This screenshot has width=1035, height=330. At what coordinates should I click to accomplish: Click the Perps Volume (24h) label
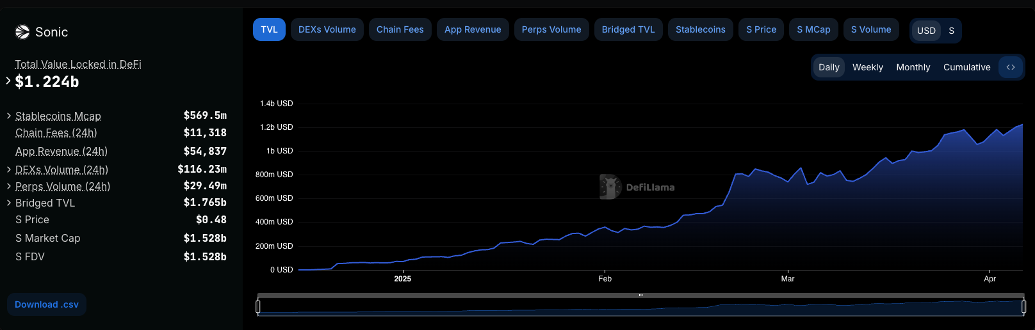click(x=63, y=186)
